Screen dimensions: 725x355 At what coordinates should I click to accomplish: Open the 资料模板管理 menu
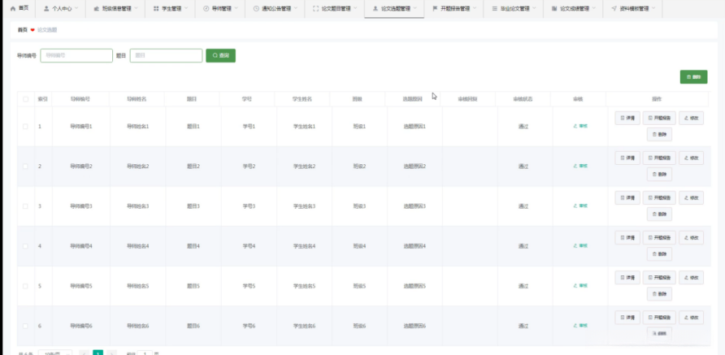633,8
